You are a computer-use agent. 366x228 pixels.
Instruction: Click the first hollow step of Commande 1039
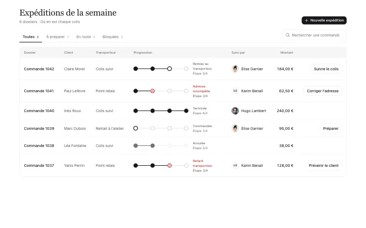tap(136, 128)
